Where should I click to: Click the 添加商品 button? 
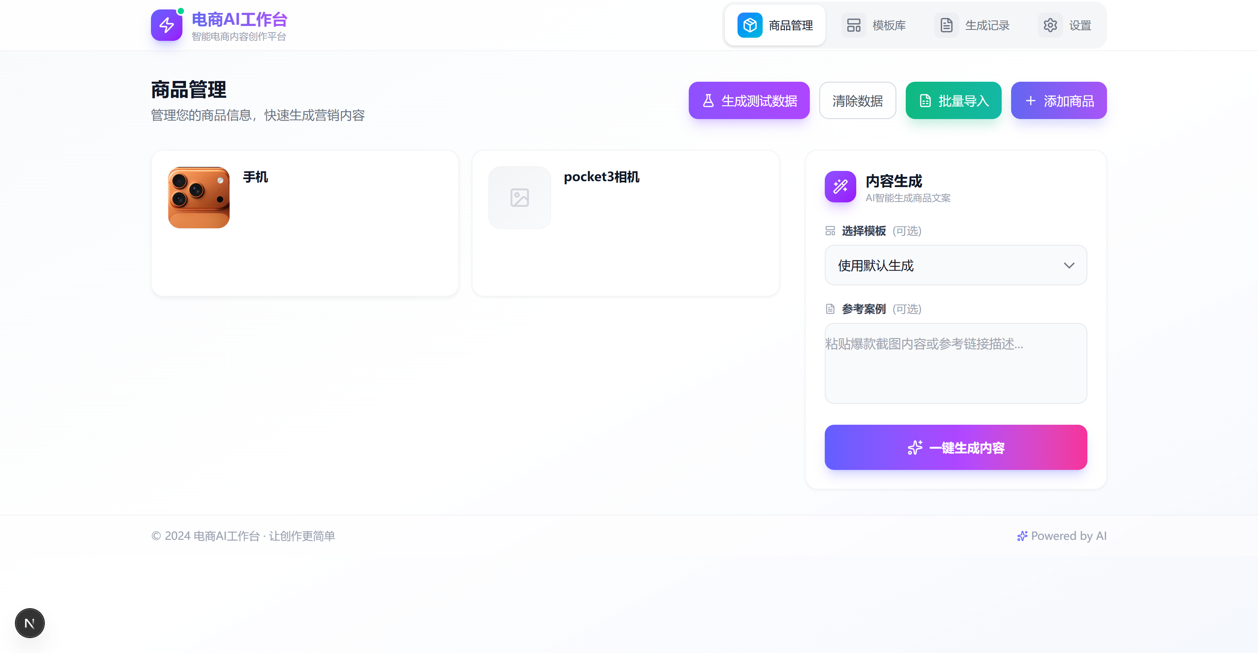pyautogui.click(x=1058, y=101)
